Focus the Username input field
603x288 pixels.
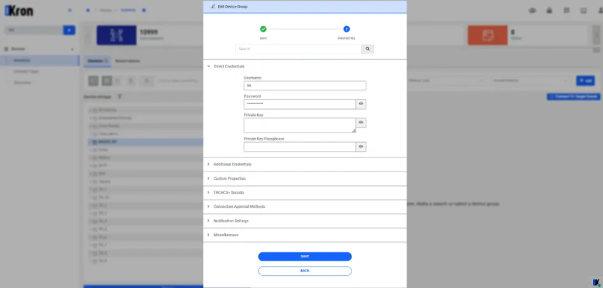305,85
